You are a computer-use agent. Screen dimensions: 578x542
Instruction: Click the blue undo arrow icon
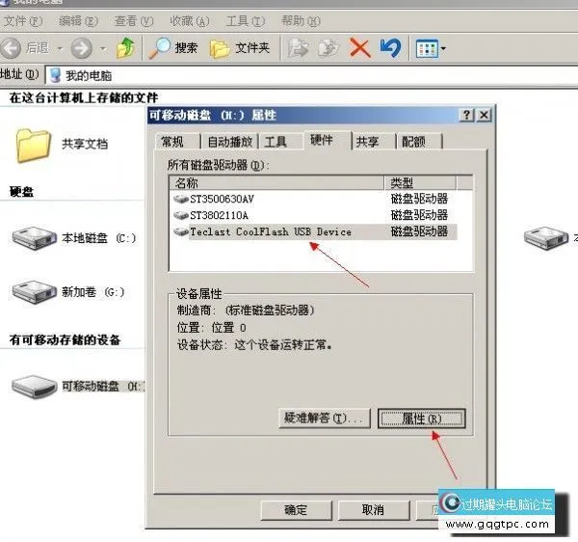[x=391, y=48]
